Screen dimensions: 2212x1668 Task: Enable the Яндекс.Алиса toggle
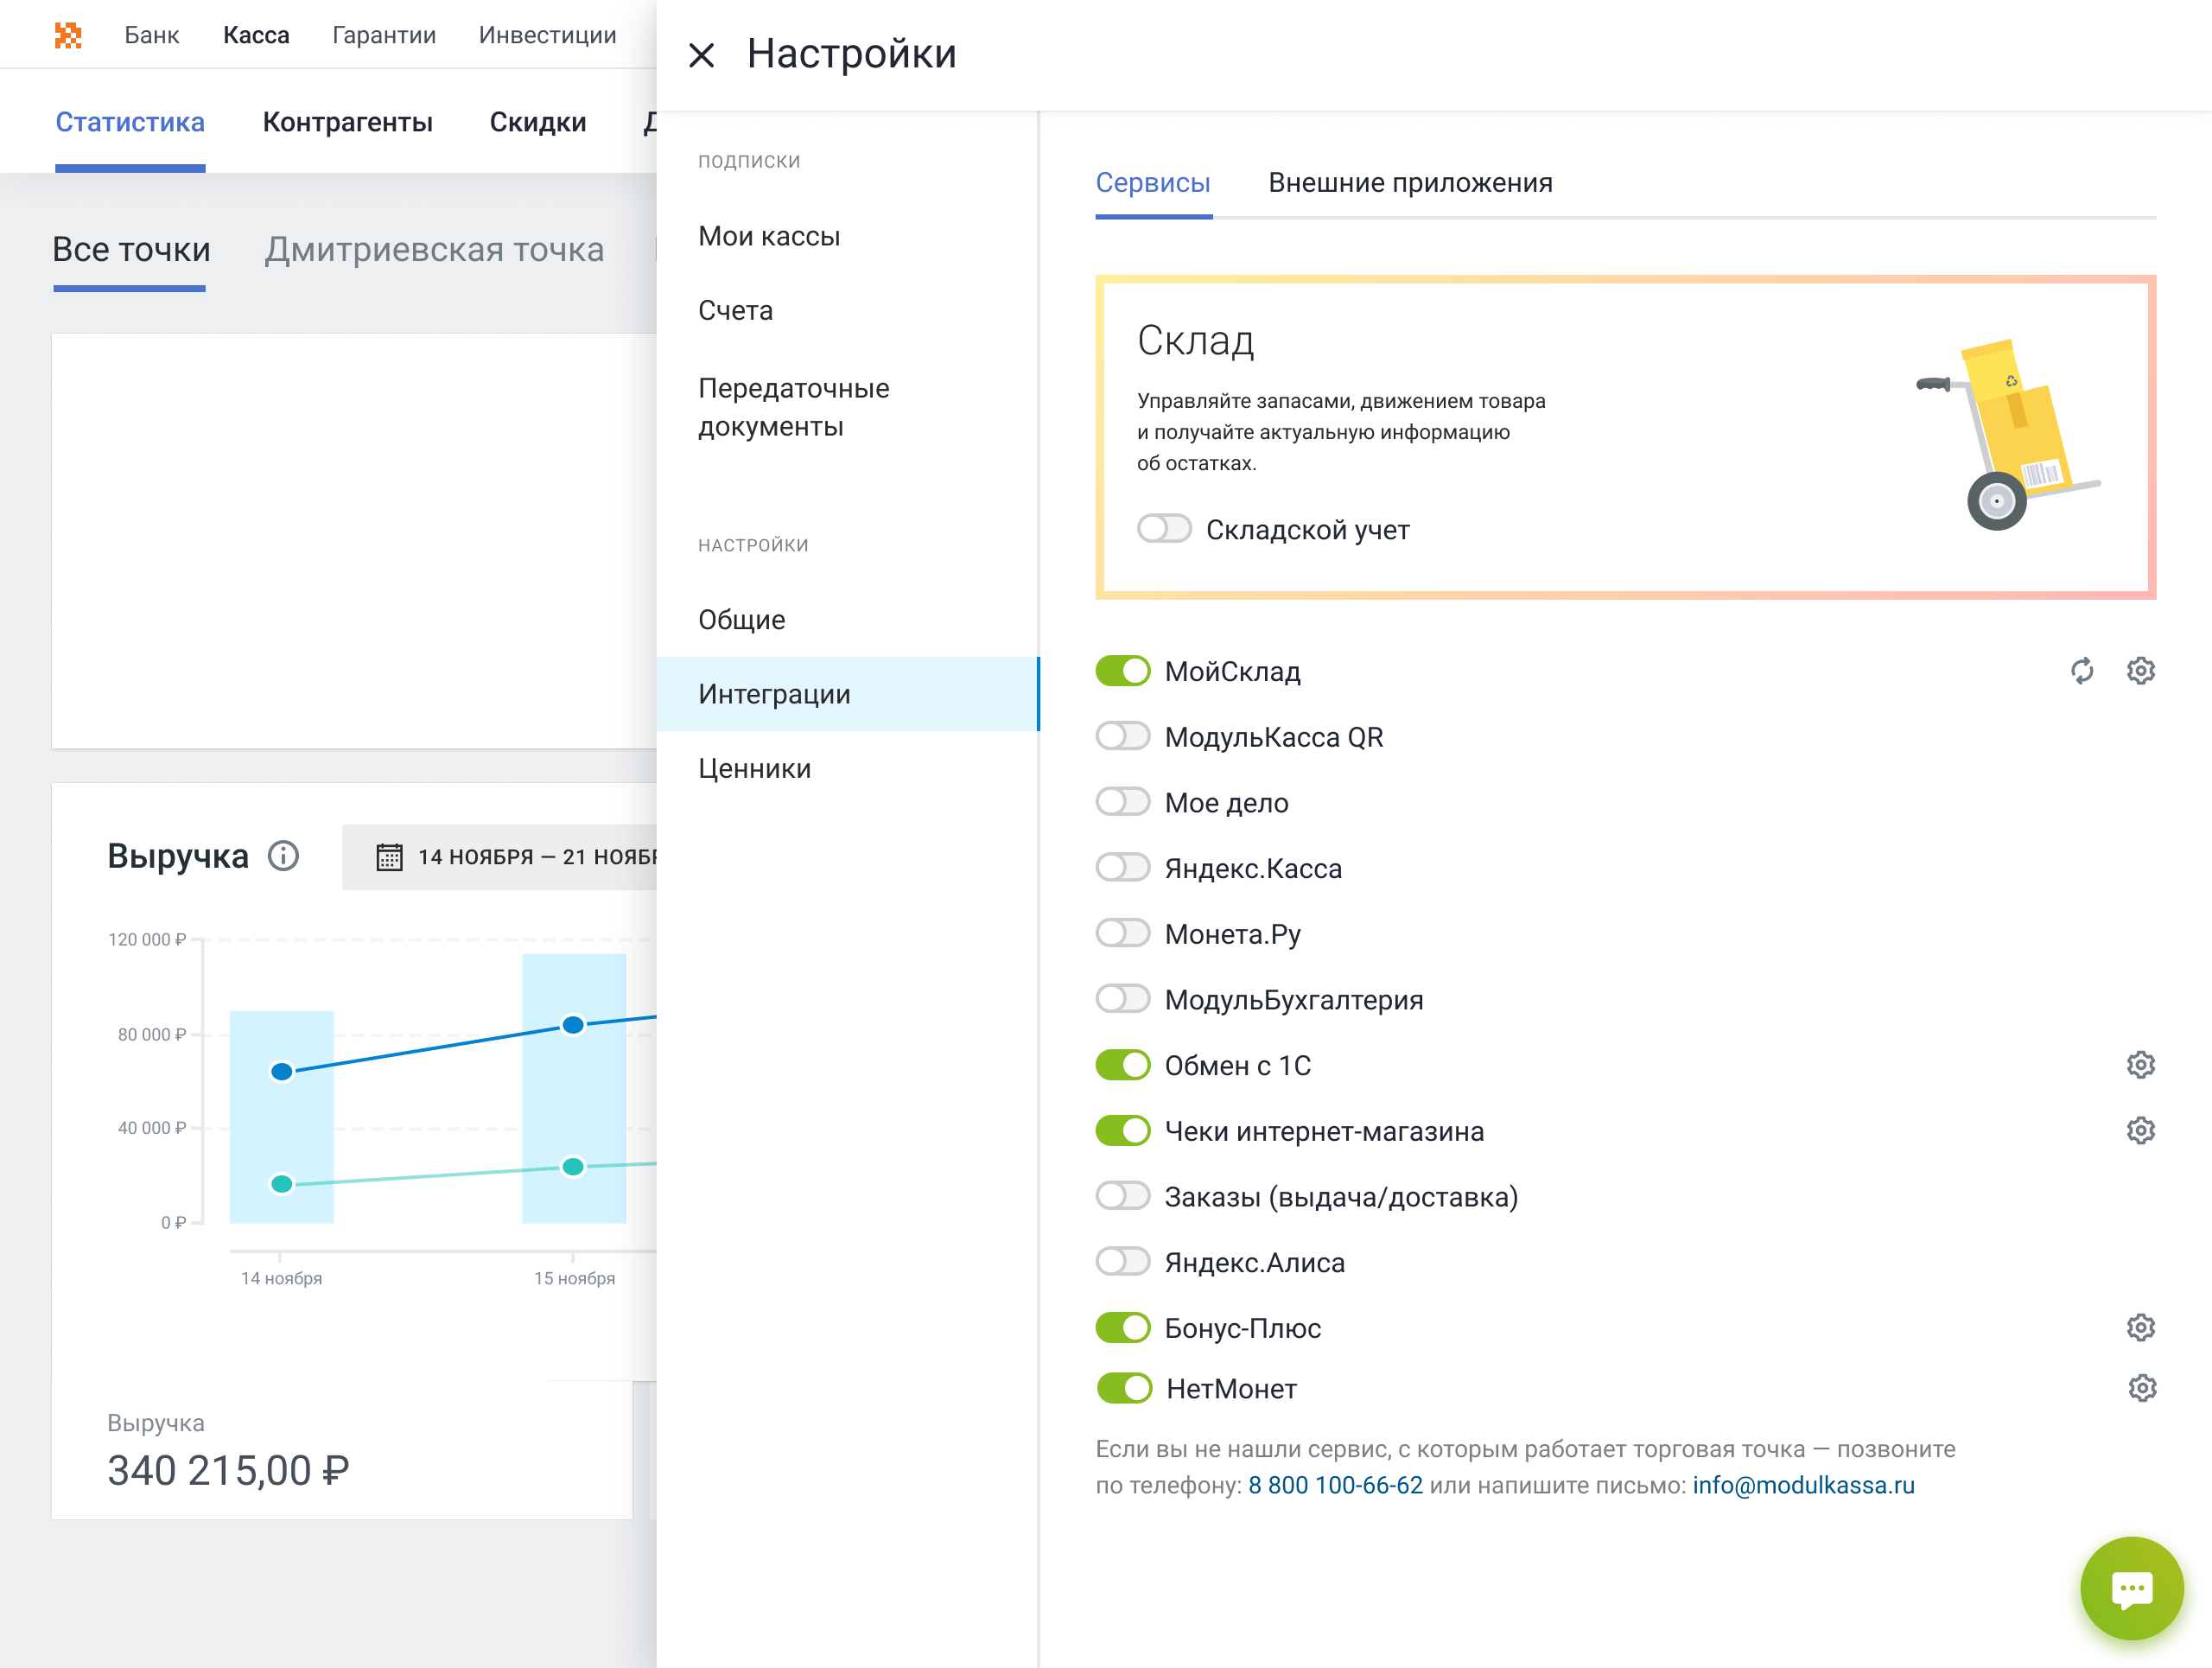click(x=1123, y=1262)
